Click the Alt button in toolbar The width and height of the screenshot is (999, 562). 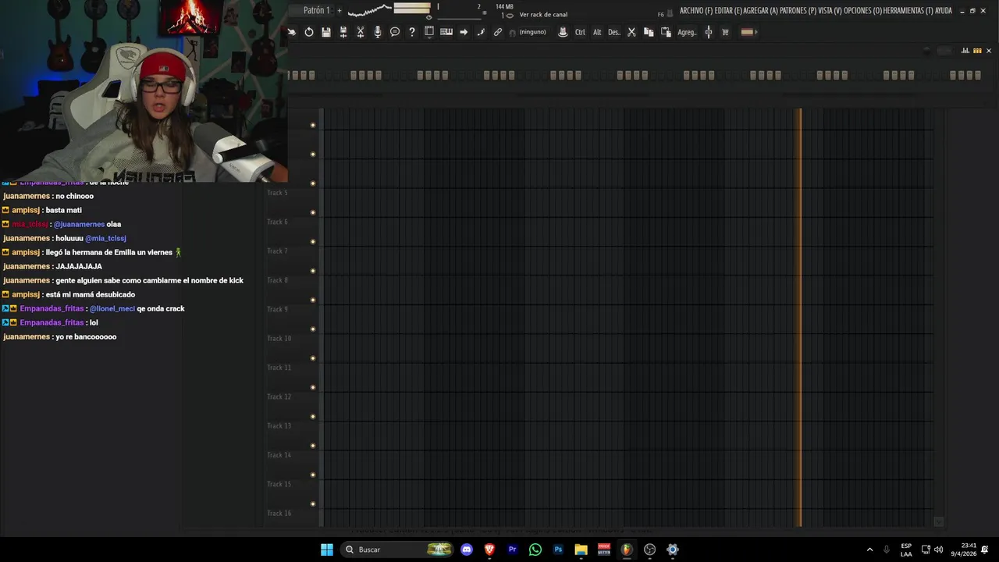597,32
